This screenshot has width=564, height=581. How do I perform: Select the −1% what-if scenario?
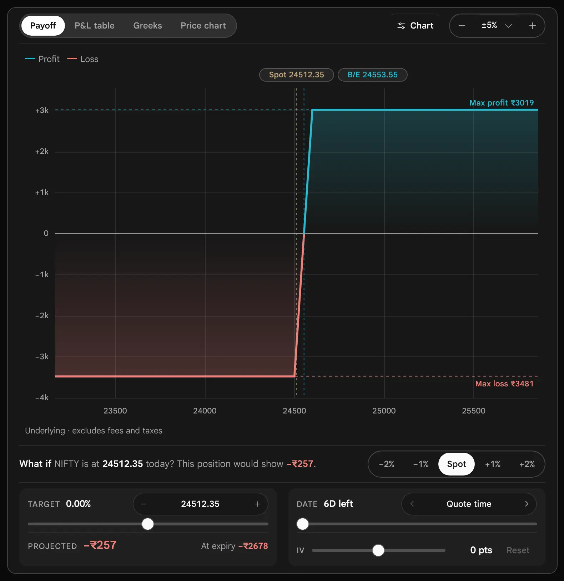pos(421,464)
